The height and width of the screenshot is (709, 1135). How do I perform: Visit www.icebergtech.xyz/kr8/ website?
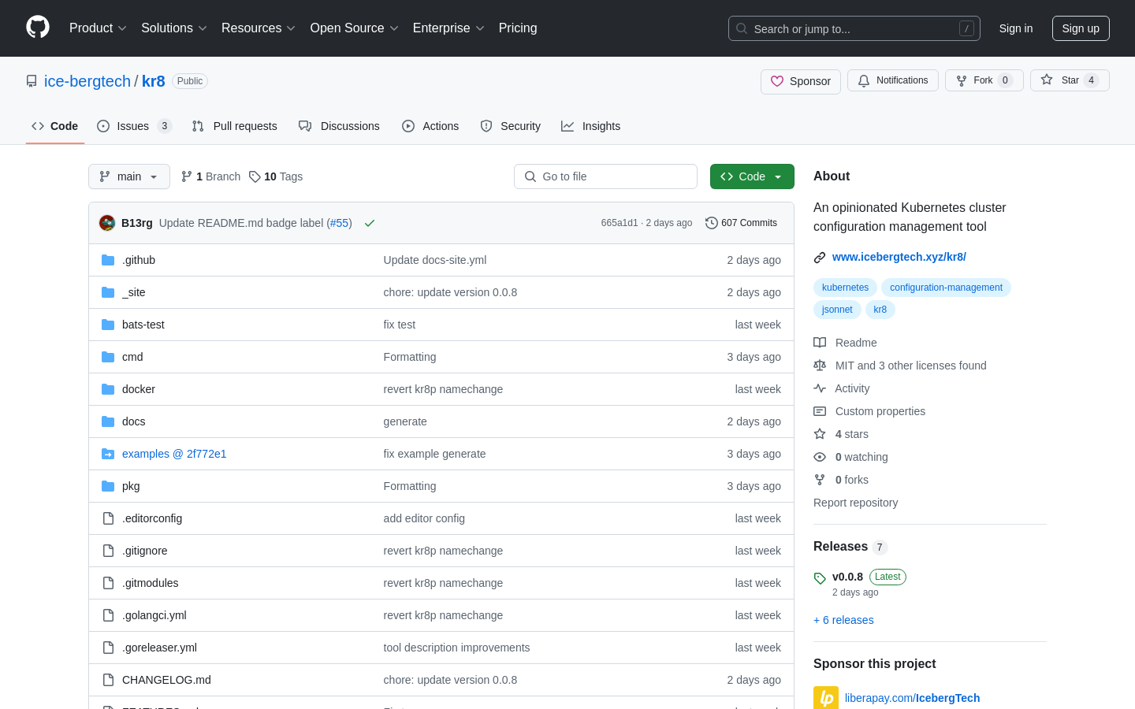[x=899, y=257]
